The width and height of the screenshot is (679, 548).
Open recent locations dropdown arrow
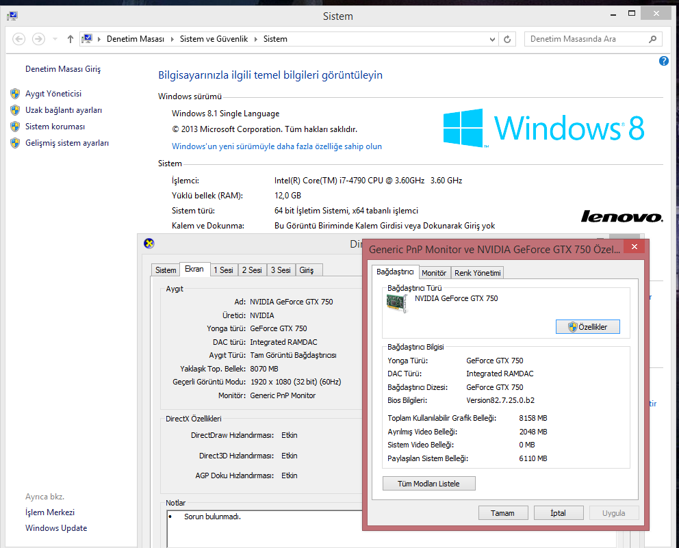pos(55,39)
